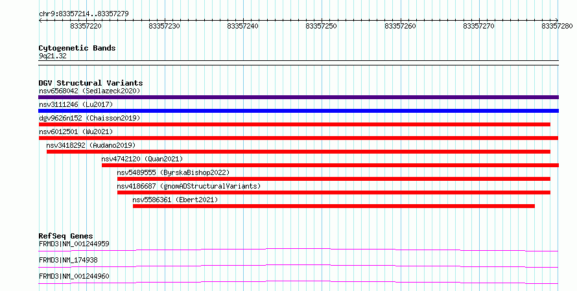The image size is (577, 291).
Task: Click the left arrowhead of the ruler
Action: coord(40,20)
